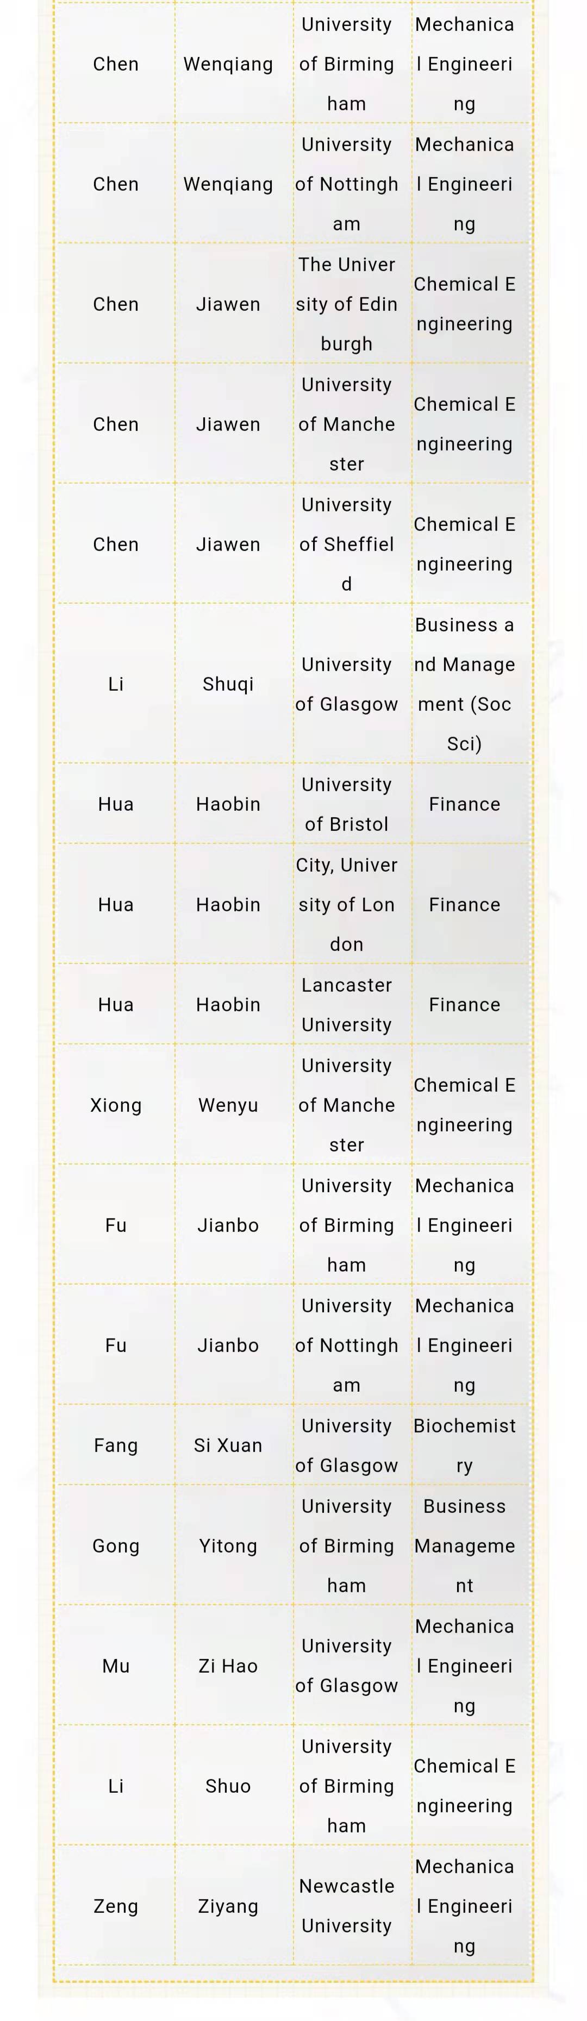Click the Shuqi first name cell
587x2021 pixels.
point(228,684)
